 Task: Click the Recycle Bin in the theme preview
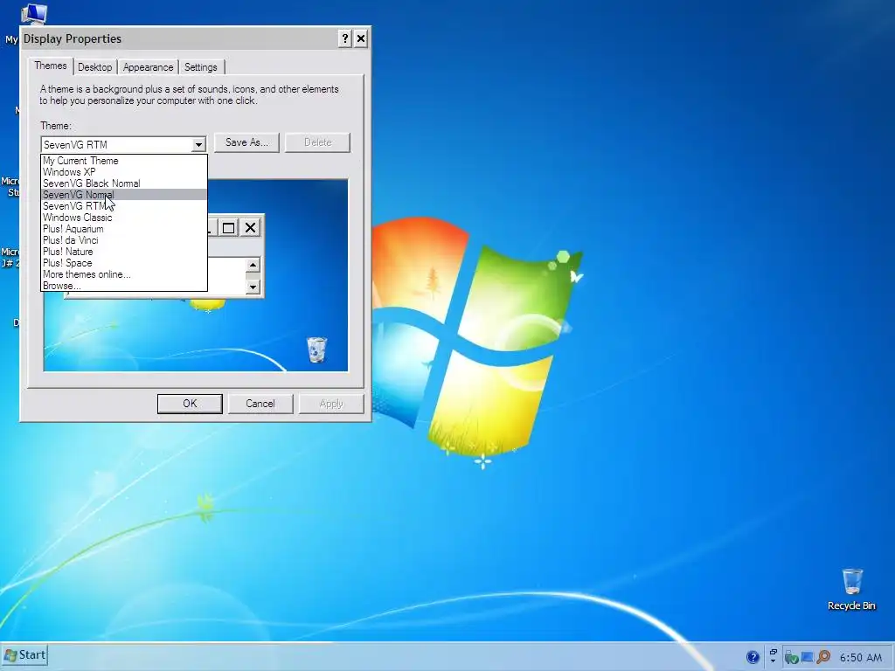316,349
